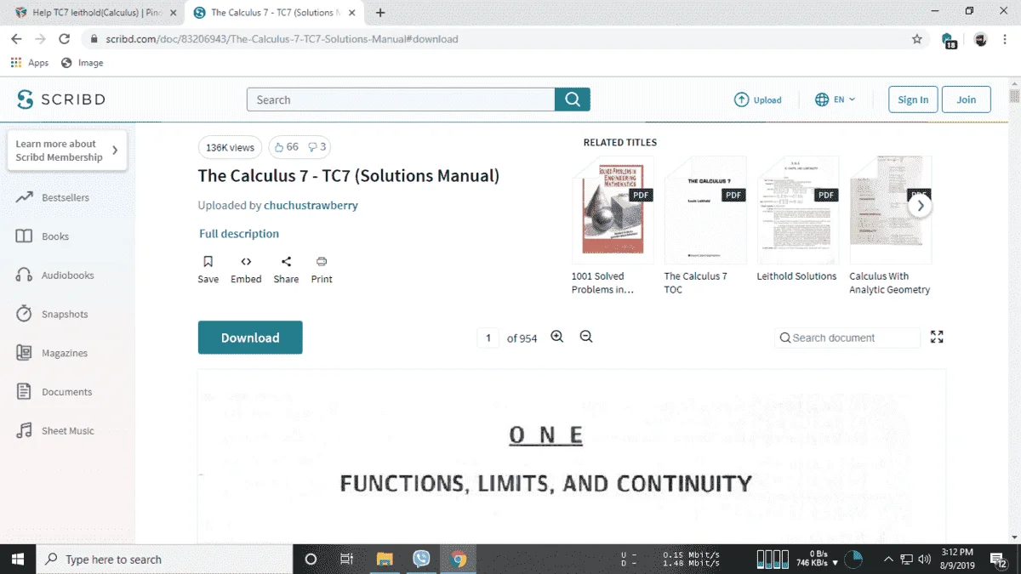Open Task View on the taskbar
This screenshot has height=574, width=1021.
(x=346, y=560)
